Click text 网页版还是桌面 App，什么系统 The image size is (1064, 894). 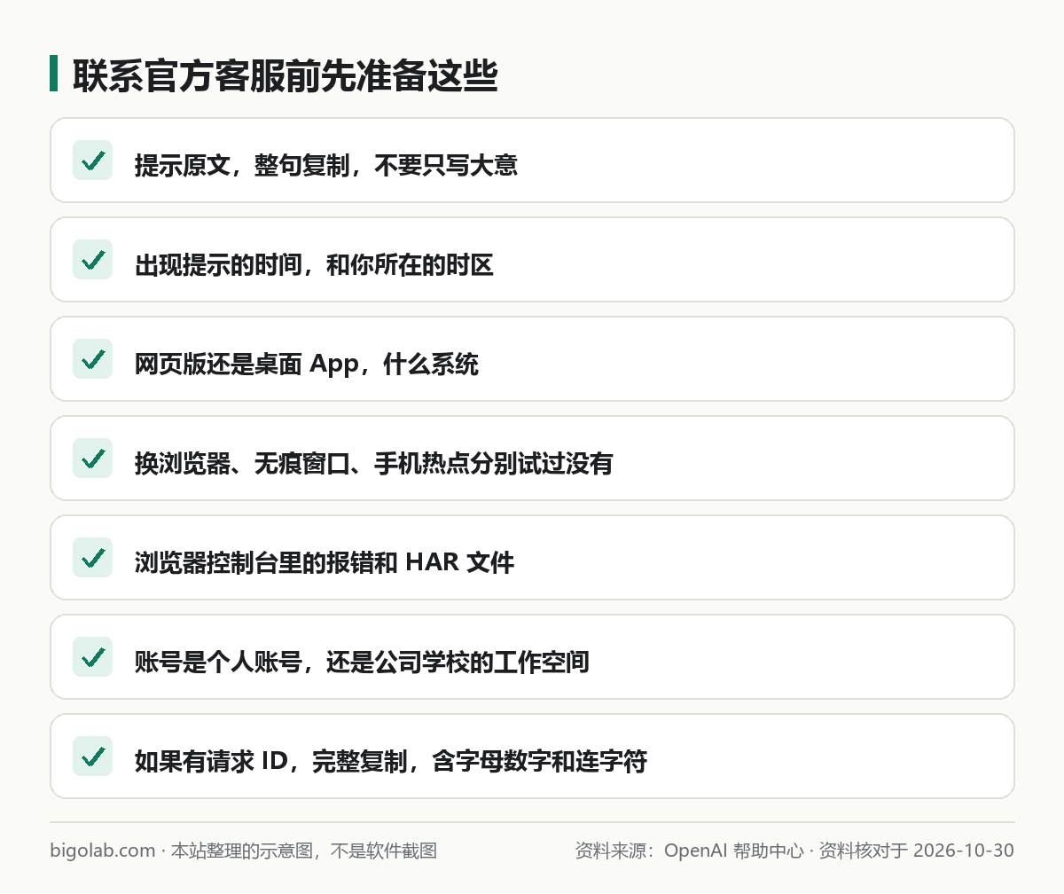click(x=307, y=364)
